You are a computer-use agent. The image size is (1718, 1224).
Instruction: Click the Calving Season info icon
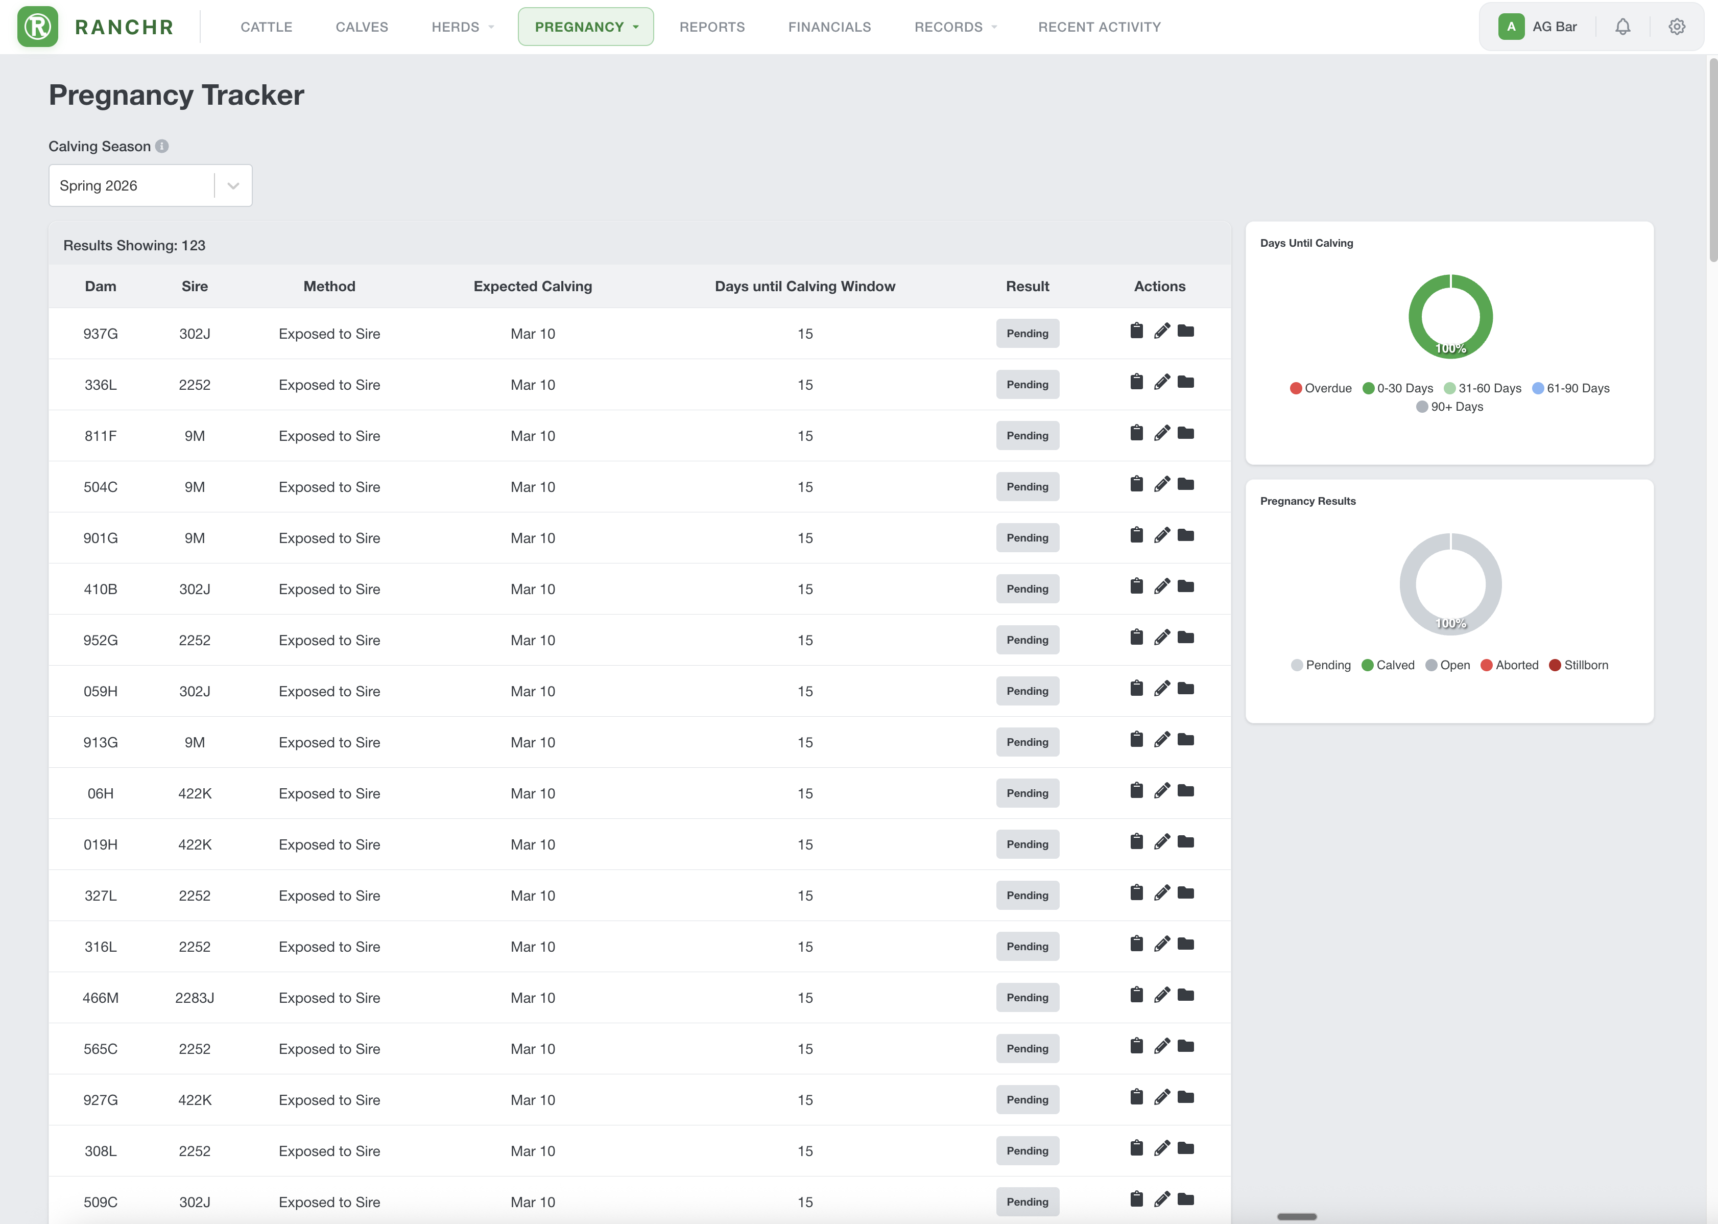click(162, 146)
